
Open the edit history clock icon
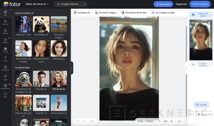point(92,121)
